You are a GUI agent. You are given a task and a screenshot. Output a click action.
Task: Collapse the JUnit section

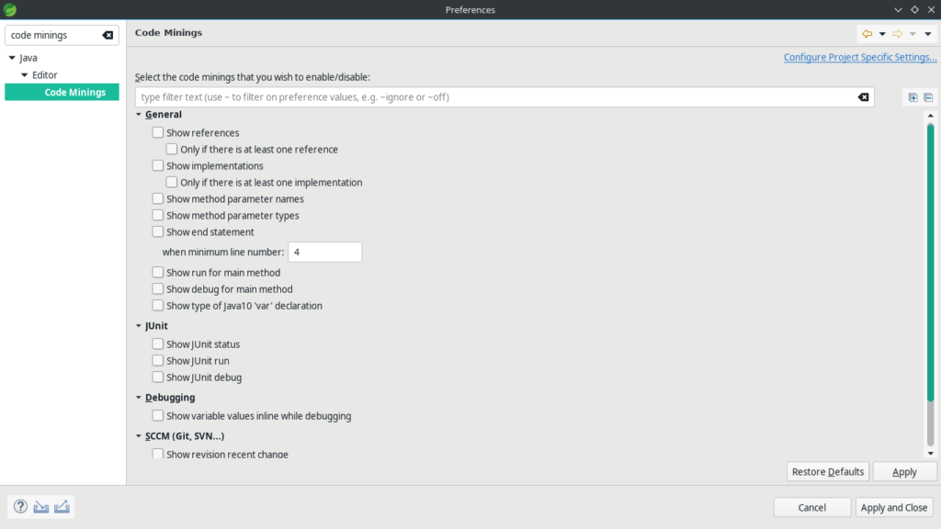point(139,326)
